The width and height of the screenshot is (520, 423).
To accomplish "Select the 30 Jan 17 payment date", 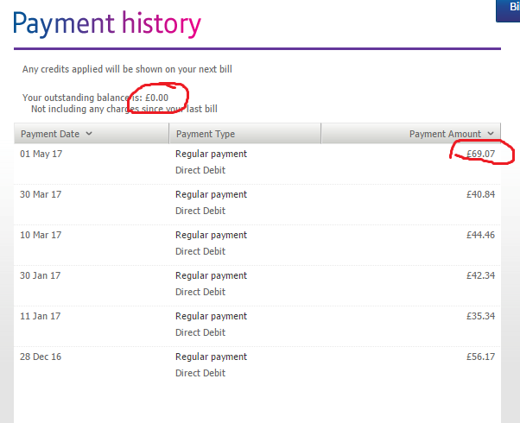I will [x=40, y=275].
